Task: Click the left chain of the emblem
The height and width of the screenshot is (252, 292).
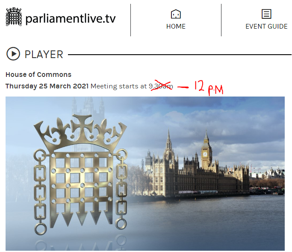Action: (x=40, y=192)
